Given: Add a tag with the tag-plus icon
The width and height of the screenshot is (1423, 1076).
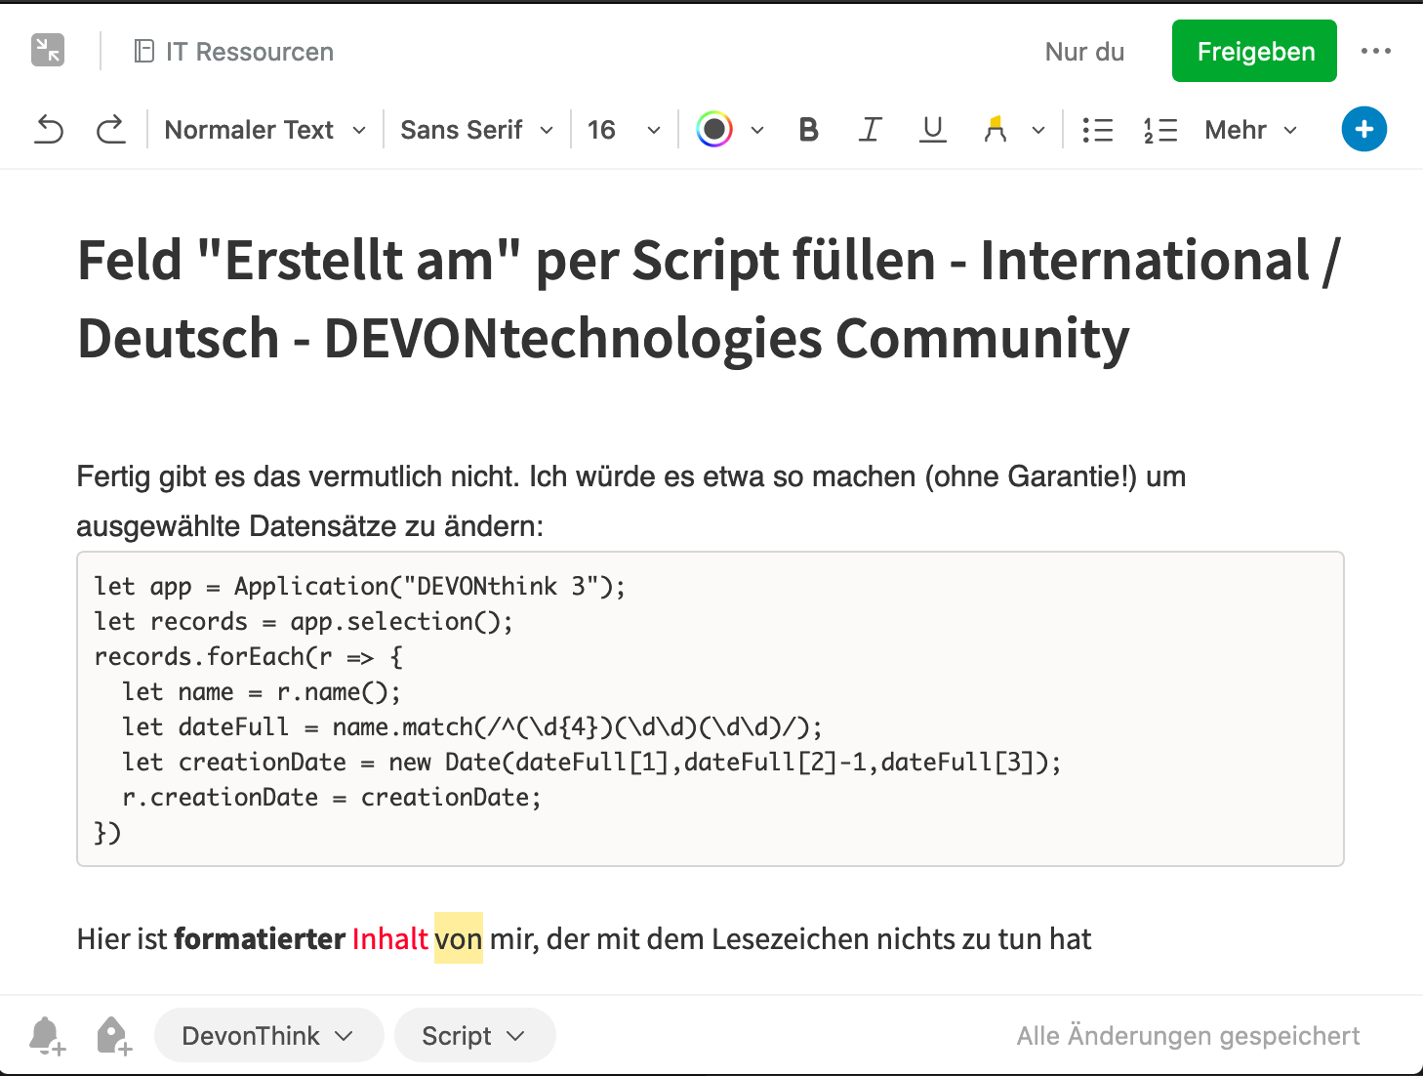Looking at the screenshot, I should [x=113, y=1035].
